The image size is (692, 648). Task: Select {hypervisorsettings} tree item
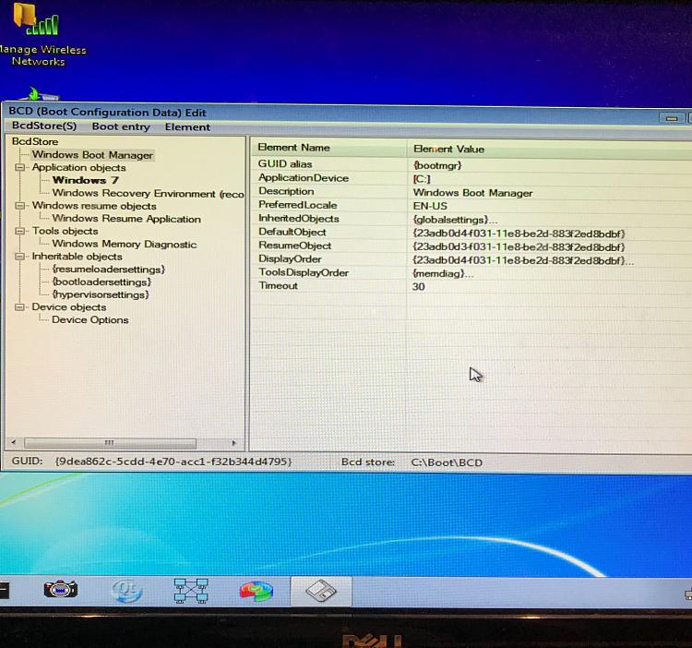point(101,294)
